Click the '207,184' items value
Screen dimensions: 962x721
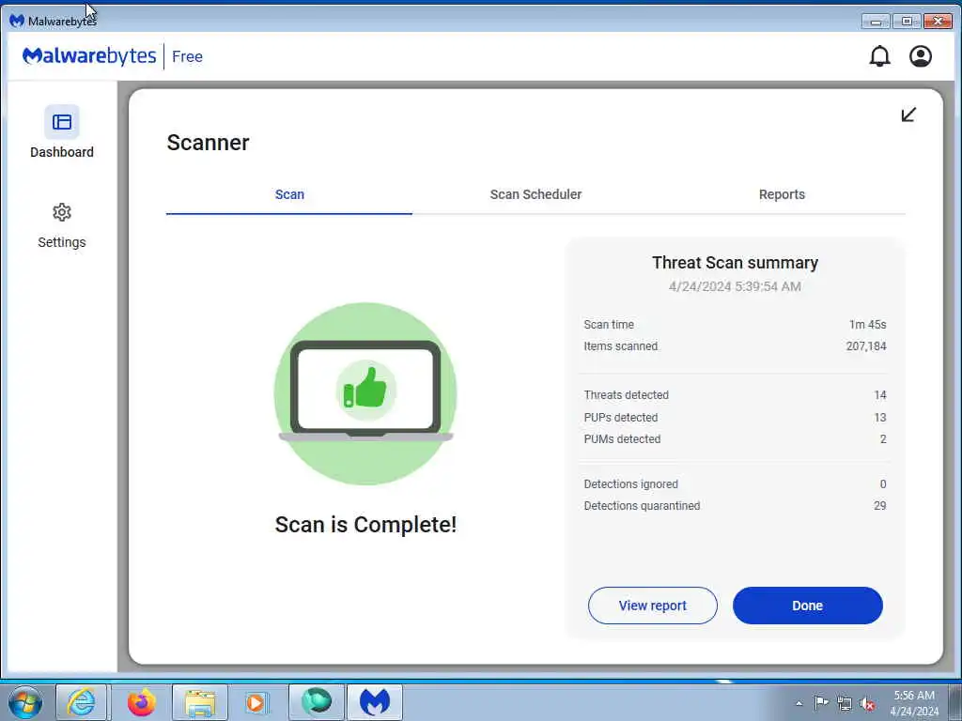pos(865,346)
